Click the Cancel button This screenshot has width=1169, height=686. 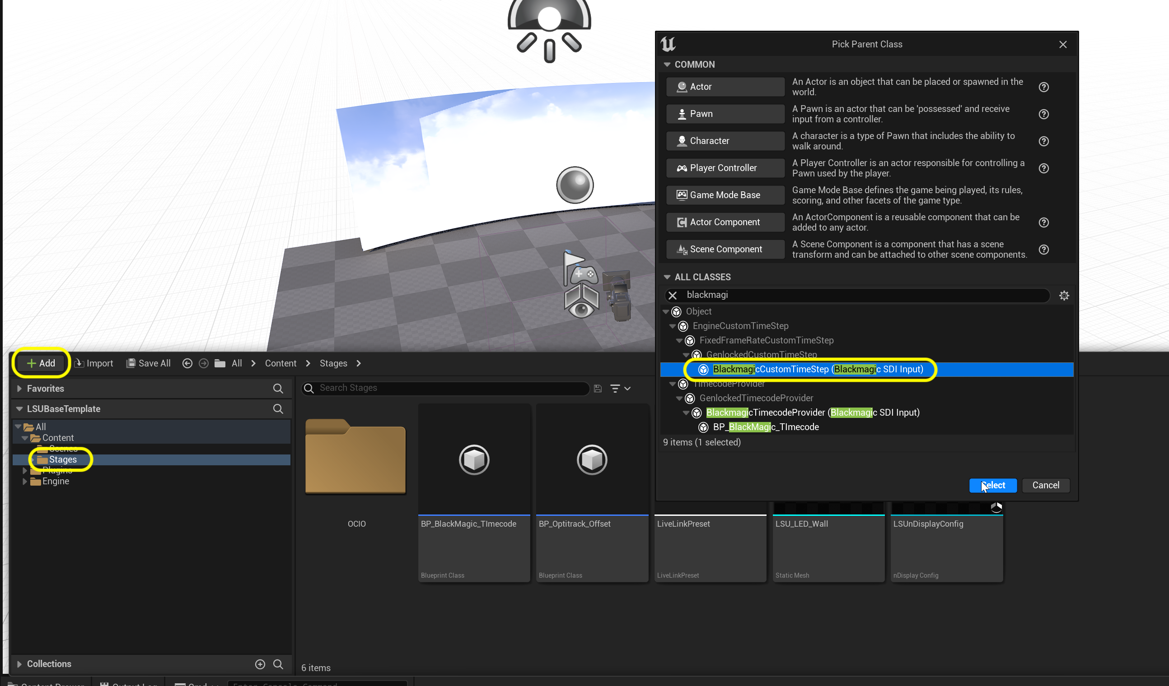tap(1046, 485)
